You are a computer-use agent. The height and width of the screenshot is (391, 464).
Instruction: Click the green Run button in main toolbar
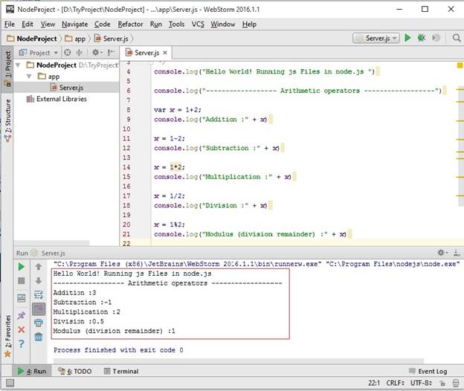pos(409,38)
